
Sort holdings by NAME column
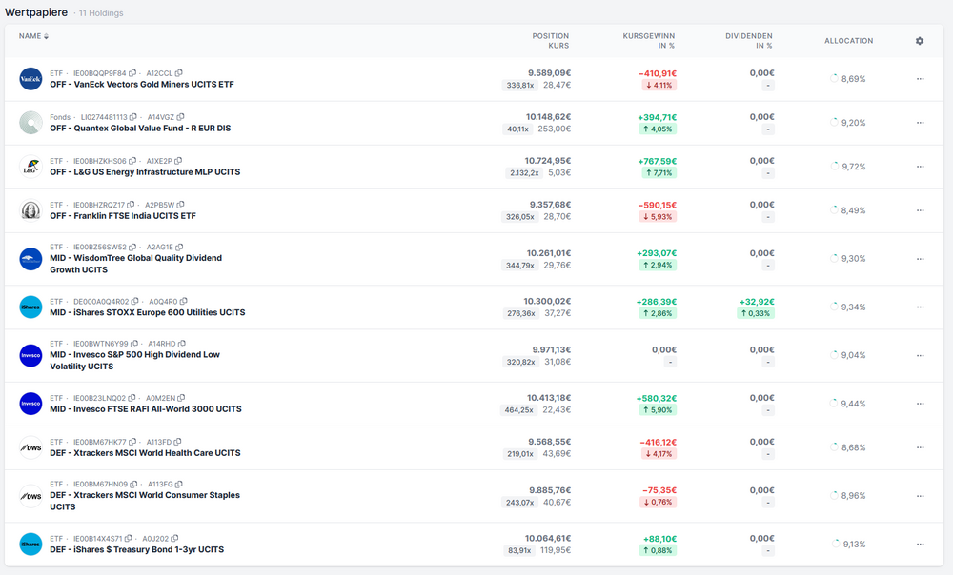[x=33, y=36]
